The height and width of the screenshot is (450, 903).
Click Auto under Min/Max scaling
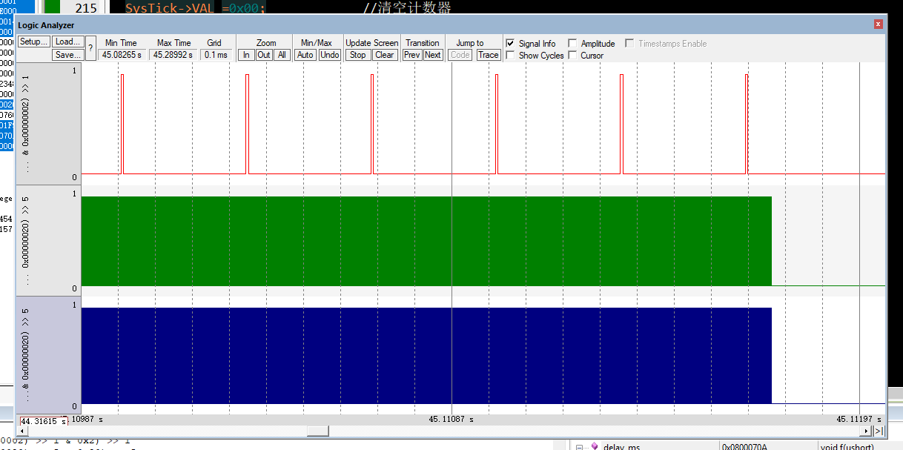pyautogui.click(x=305, y=55)
